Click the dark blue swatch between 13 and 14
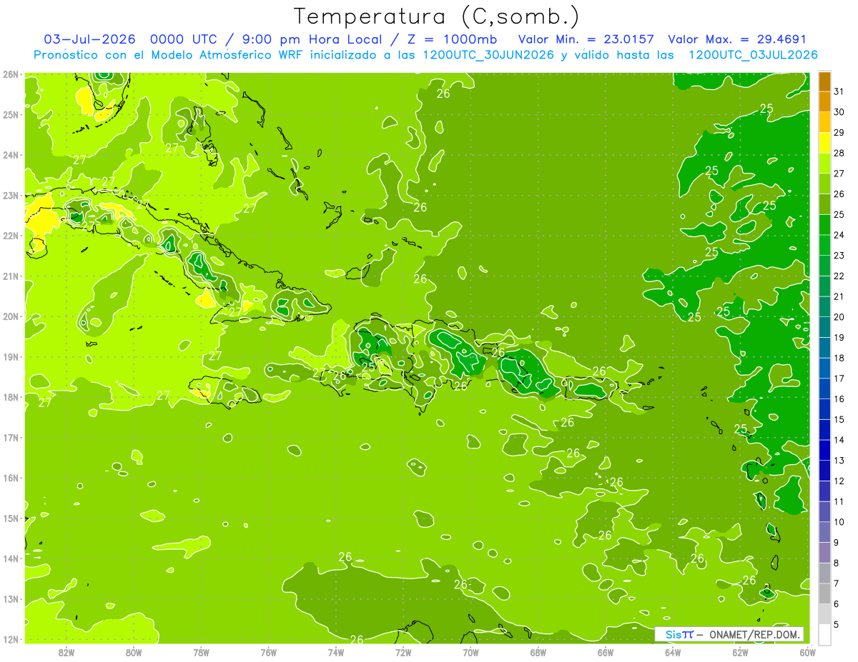Screen dimensions: 858x662 coord(824,450)
